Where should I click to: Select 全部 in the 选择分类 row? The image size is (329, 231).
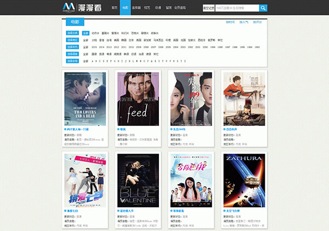pos(86,33)
